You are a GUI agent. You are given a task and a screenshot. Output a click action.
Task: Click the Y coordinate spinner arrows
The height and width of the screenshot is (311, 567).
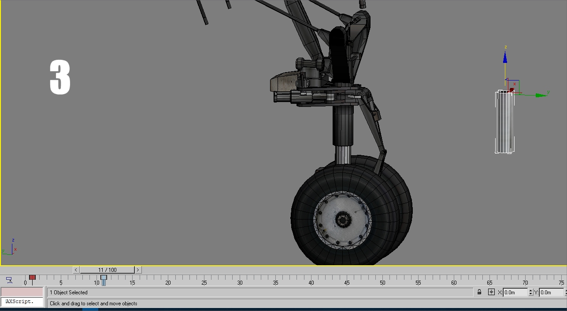tap(566, 292)
